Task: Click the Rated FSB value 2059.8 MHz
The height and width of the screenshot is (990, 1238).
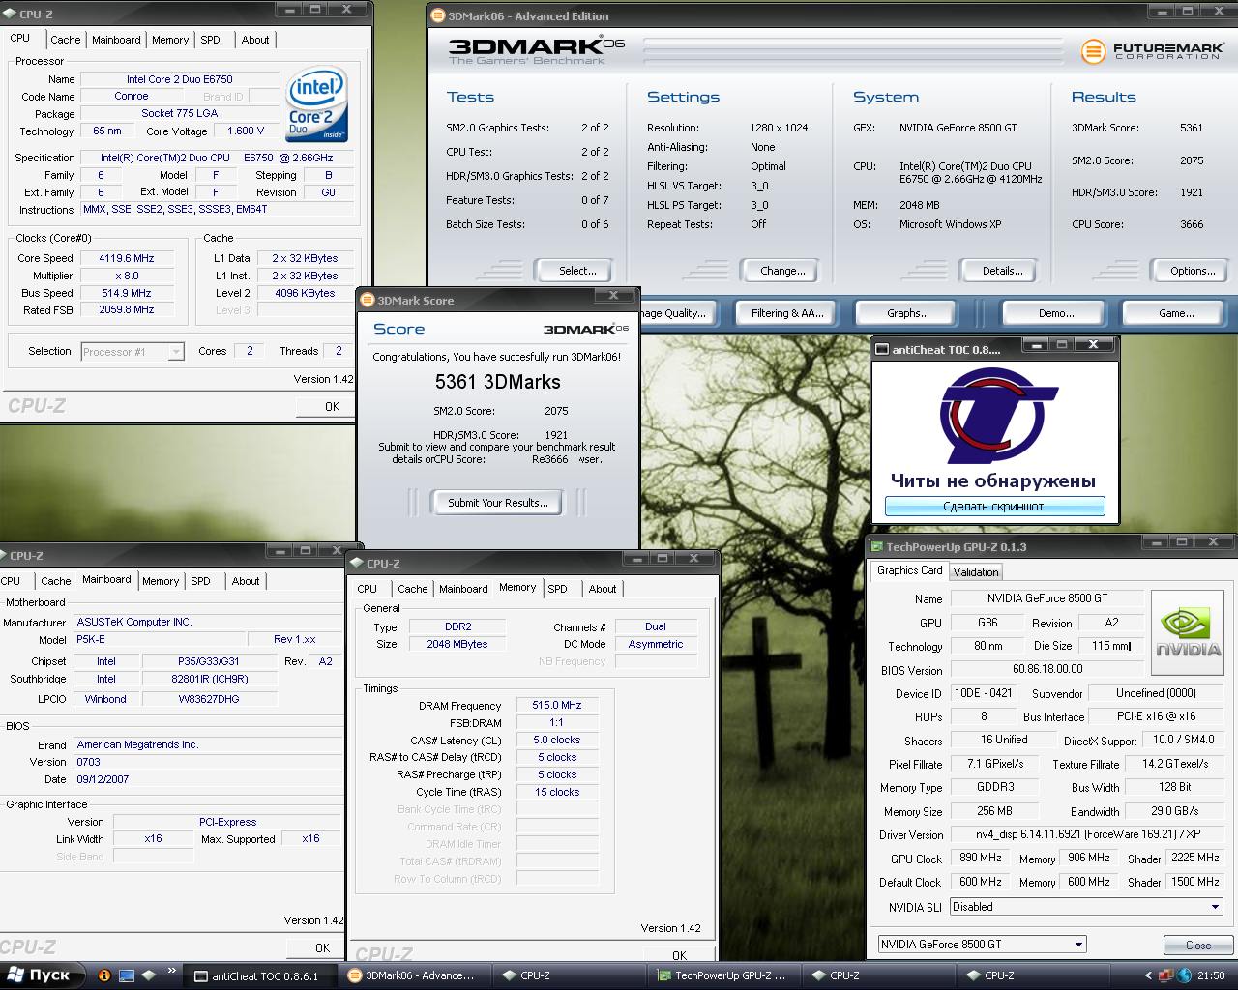Action: point(127,310)
